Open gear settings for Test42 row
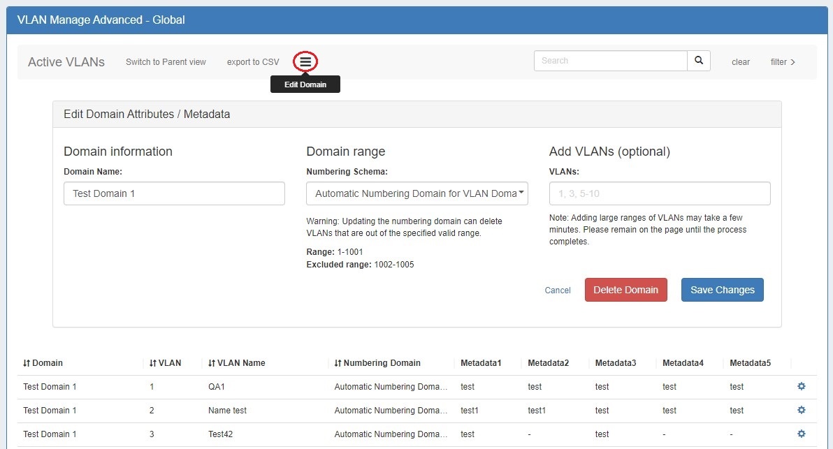Image resolution: width=833 pixels, height=449 pixels. click(x=801, y=434)
